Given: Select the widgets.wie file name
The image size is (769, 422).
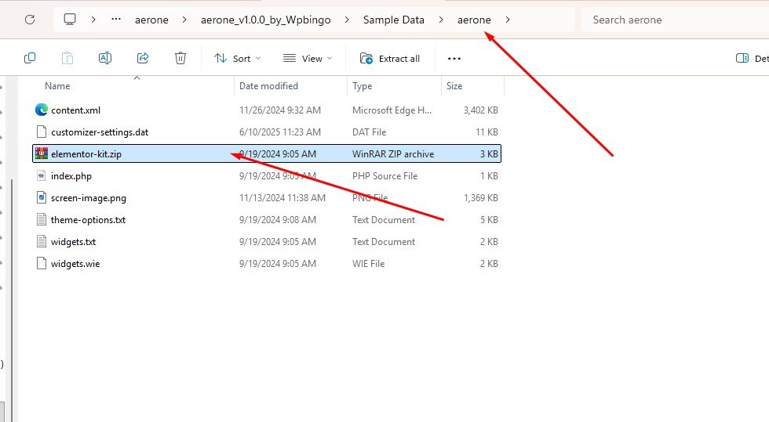Looking at the screenshot, I should 75,264.
